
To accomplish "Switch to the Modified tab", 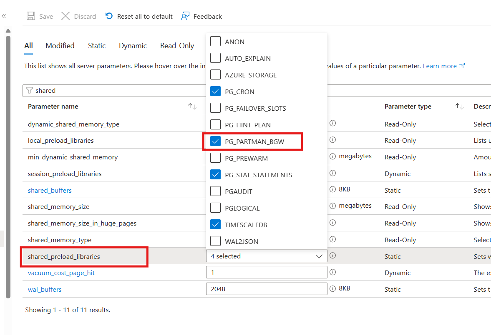I will coord(60,46).
